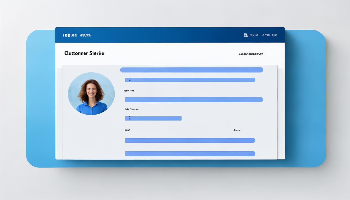350x200 pixels.
Task: Click the blue field directly under "Cuac" label
Action: click(x=190, y=140)
